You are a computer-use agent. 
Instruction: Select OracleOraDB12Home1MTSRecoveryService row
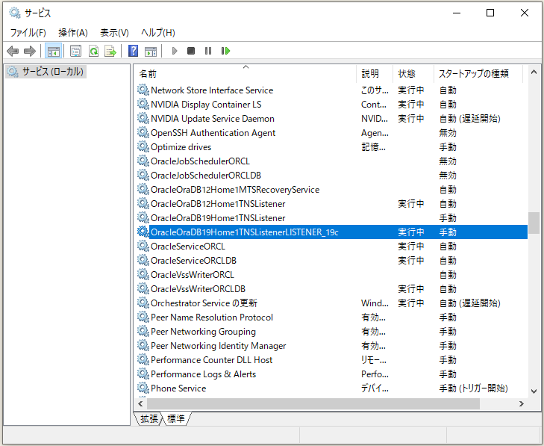tap(331, 190)
